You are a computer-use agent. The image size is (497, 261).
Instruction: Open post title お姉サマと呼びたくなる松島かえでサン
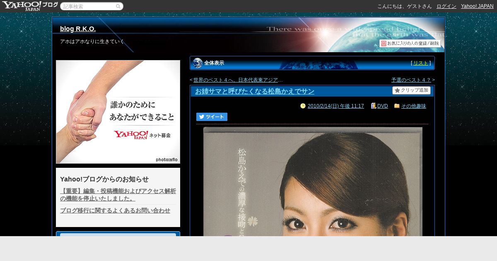click(x=255, y=91)
